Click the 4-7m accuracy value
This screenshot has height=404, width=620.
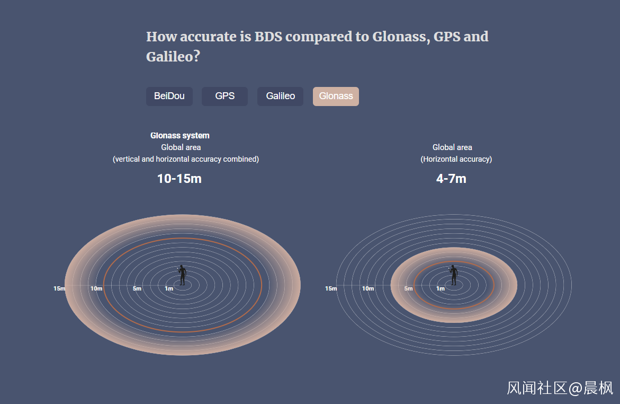click(x=451, y=179)
